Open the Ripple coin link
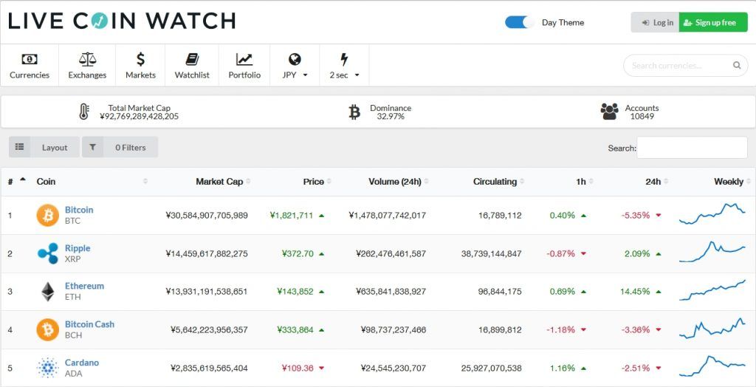The image size is (756, 387). click(x=78, y=248)
